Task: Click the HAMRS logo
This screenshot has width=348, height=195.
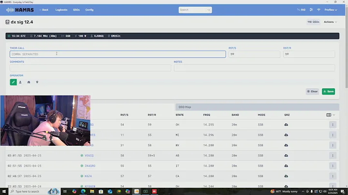Action: pos(20,10)
